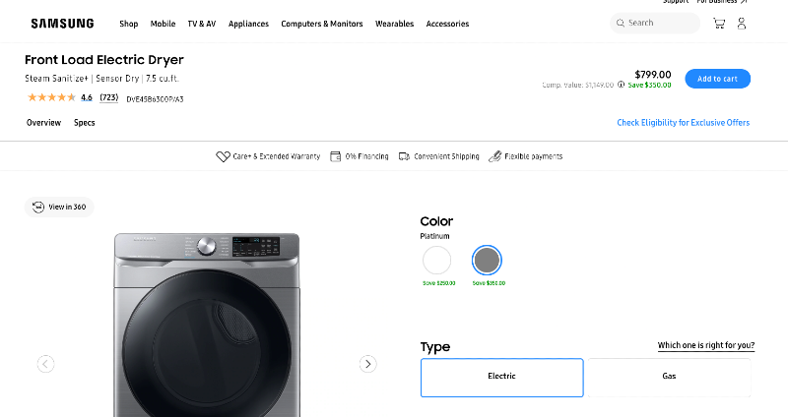This screenshot has width=788, height=417.
Task: Click the Samsung logo
Action: (62, 24)
